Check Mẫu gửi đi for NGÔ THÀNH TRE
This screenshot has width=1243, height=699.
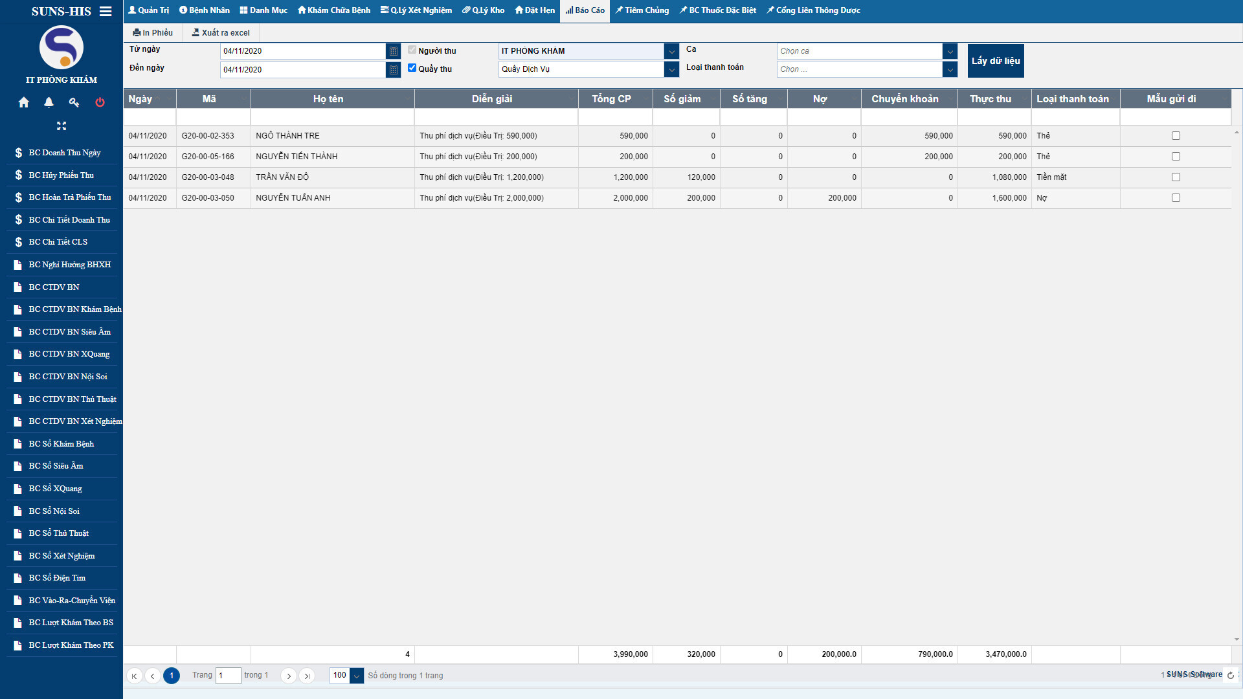pyautogui.click(x=1176, y=136)
